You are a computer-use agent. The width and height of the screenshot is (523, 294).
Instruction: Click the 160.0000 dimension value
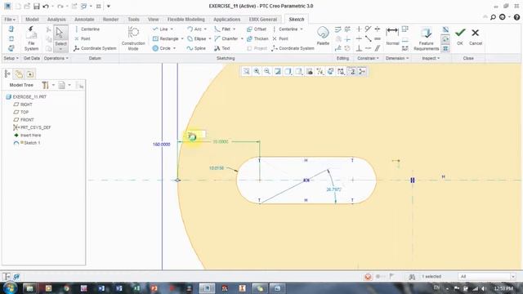[162, 145]
